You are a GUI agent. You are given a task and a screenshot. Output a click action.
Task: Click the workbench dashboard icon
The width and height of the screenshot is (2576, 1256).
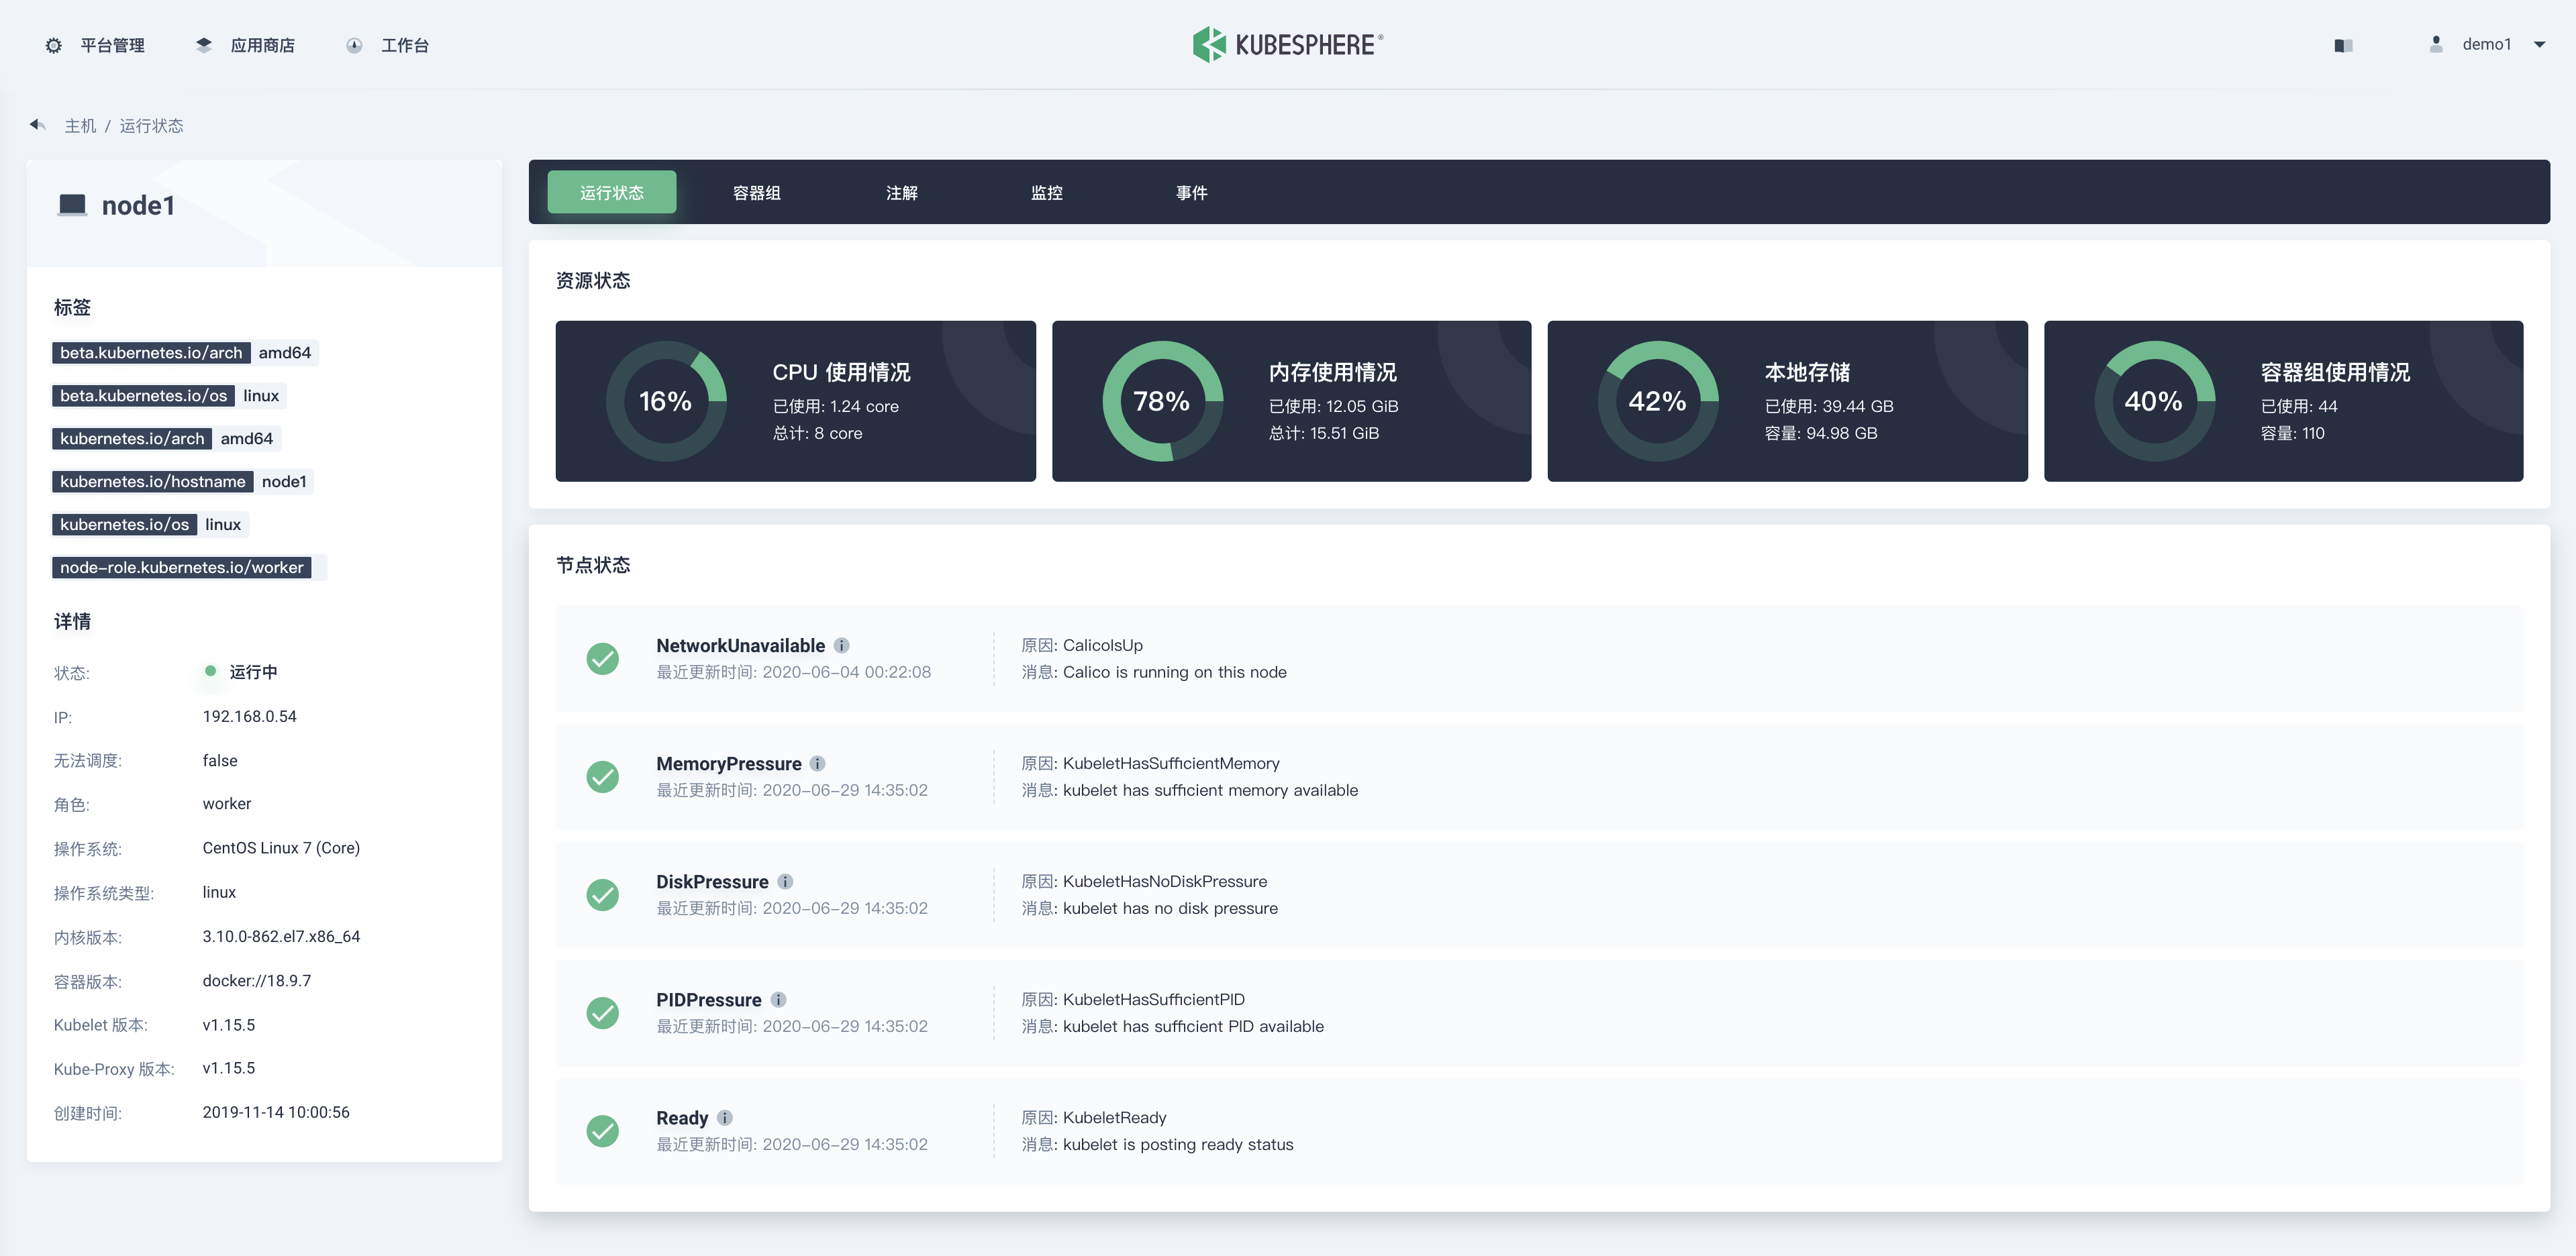pos(354,45)
